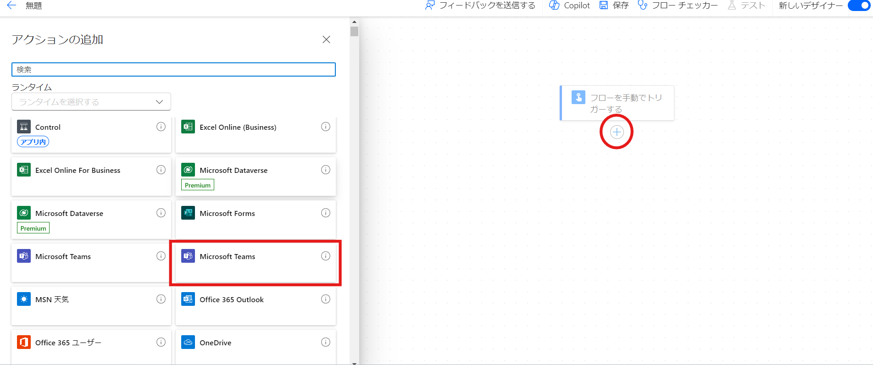Open the ランタイムを選択する dropdown
The height and width of the screenshot is (365, 873).
(91, 102)
